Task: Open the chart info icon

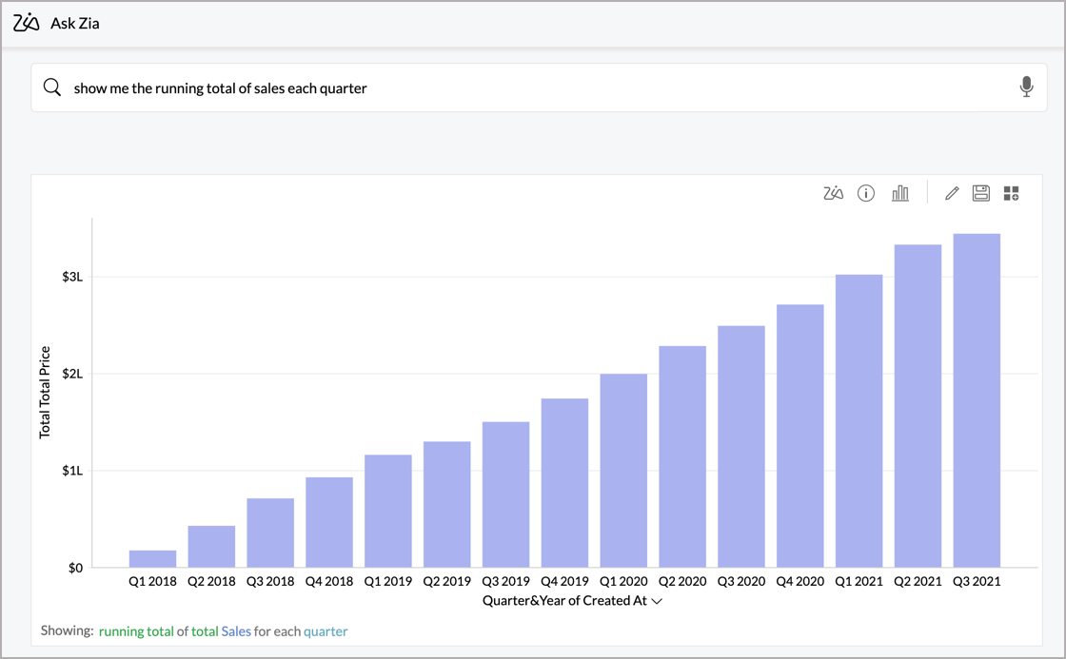Action: pos(866,194)
